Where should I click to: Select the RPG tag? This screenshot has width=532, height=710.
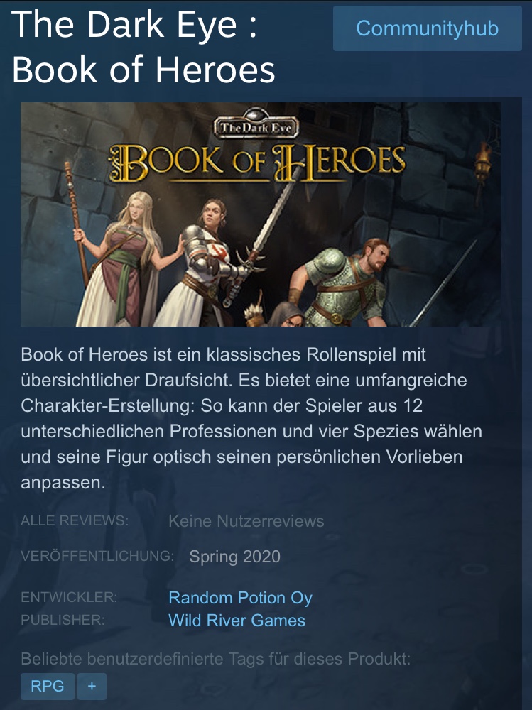pyautogui.click(x=47, y=686)
